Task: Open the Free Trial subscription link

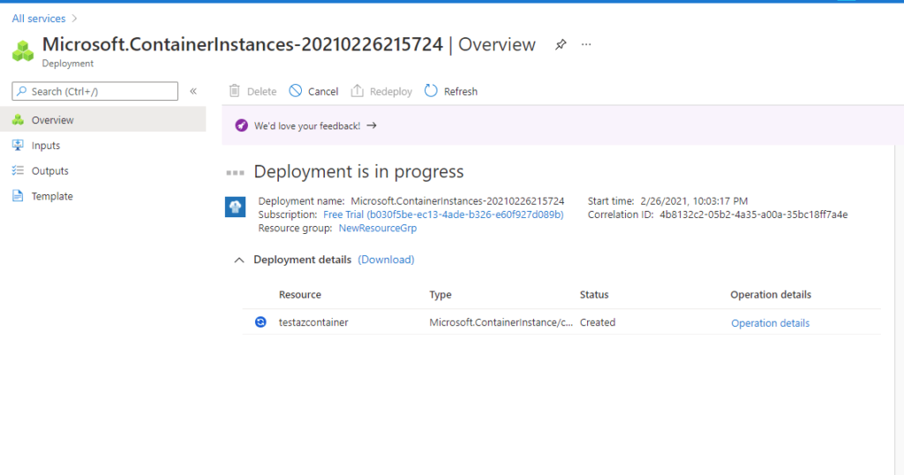Action: click(443, 215)
